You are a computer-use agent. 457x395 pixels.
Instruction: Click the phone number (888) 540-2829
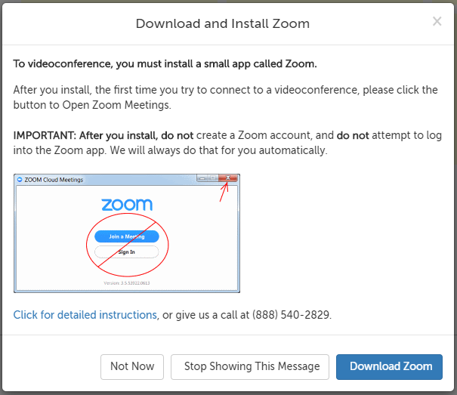point(291,314)
